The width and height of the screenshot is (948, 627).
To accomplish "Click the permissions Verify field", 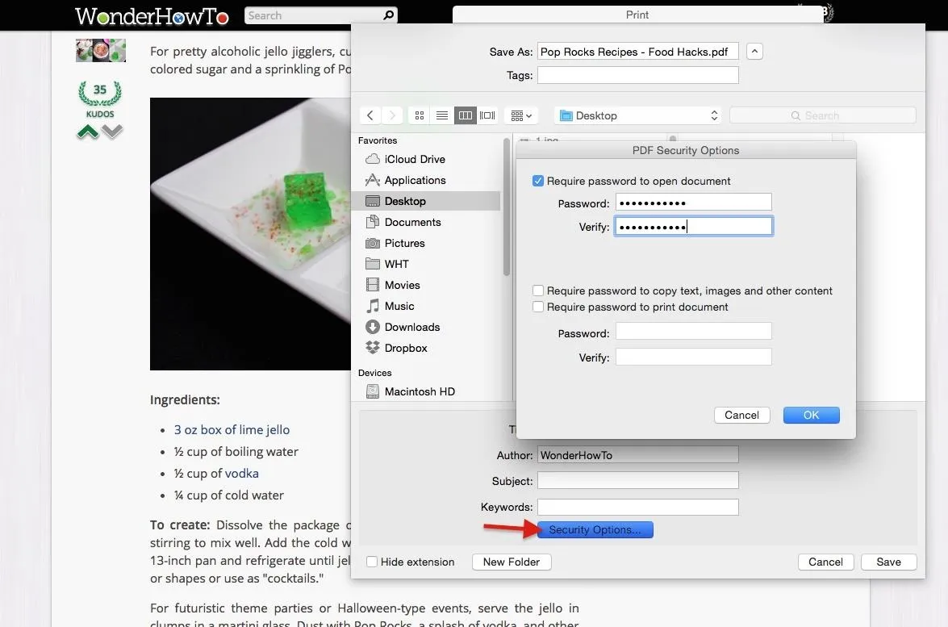I will pyautogui.click(x=694, y=357).
